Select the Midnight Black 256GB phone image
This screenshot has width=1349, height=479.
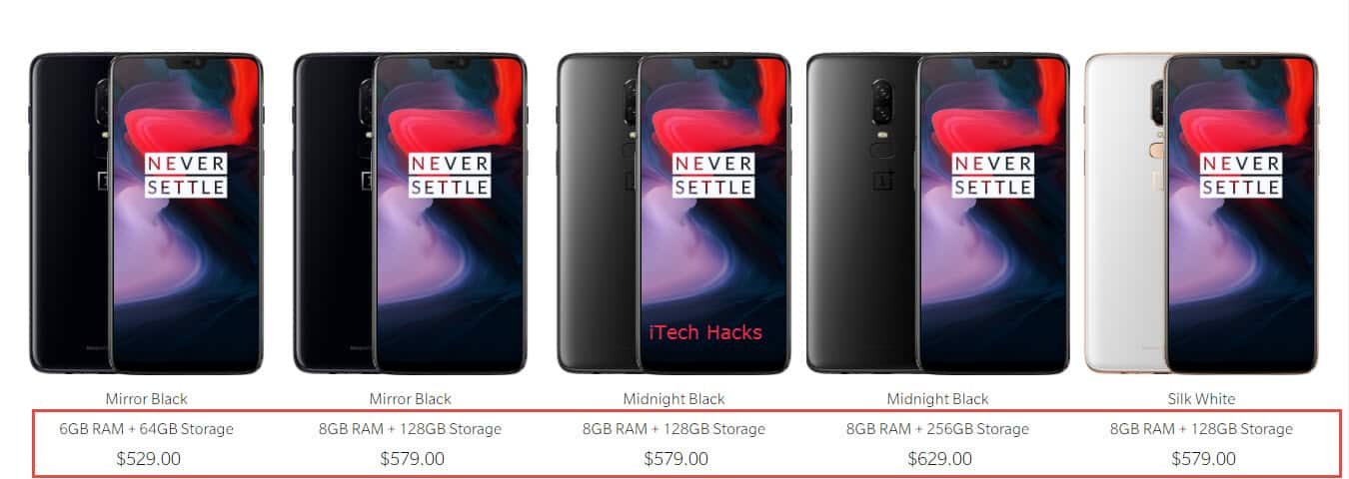[x=937, y=214]
